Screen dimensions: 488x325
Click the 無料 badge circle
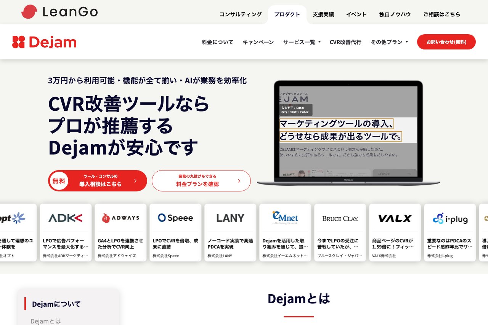point(59,181)
